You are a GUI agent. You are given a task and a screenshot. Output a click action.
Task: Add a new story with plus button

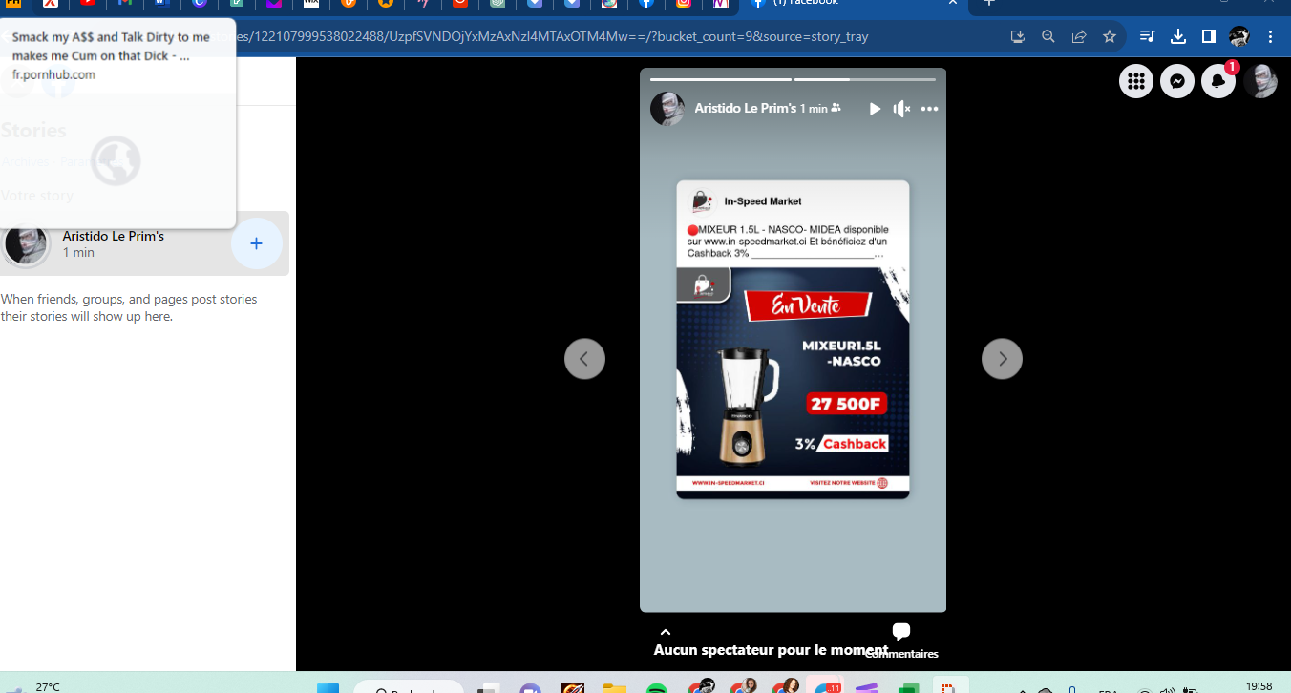[x=256, y=243]
